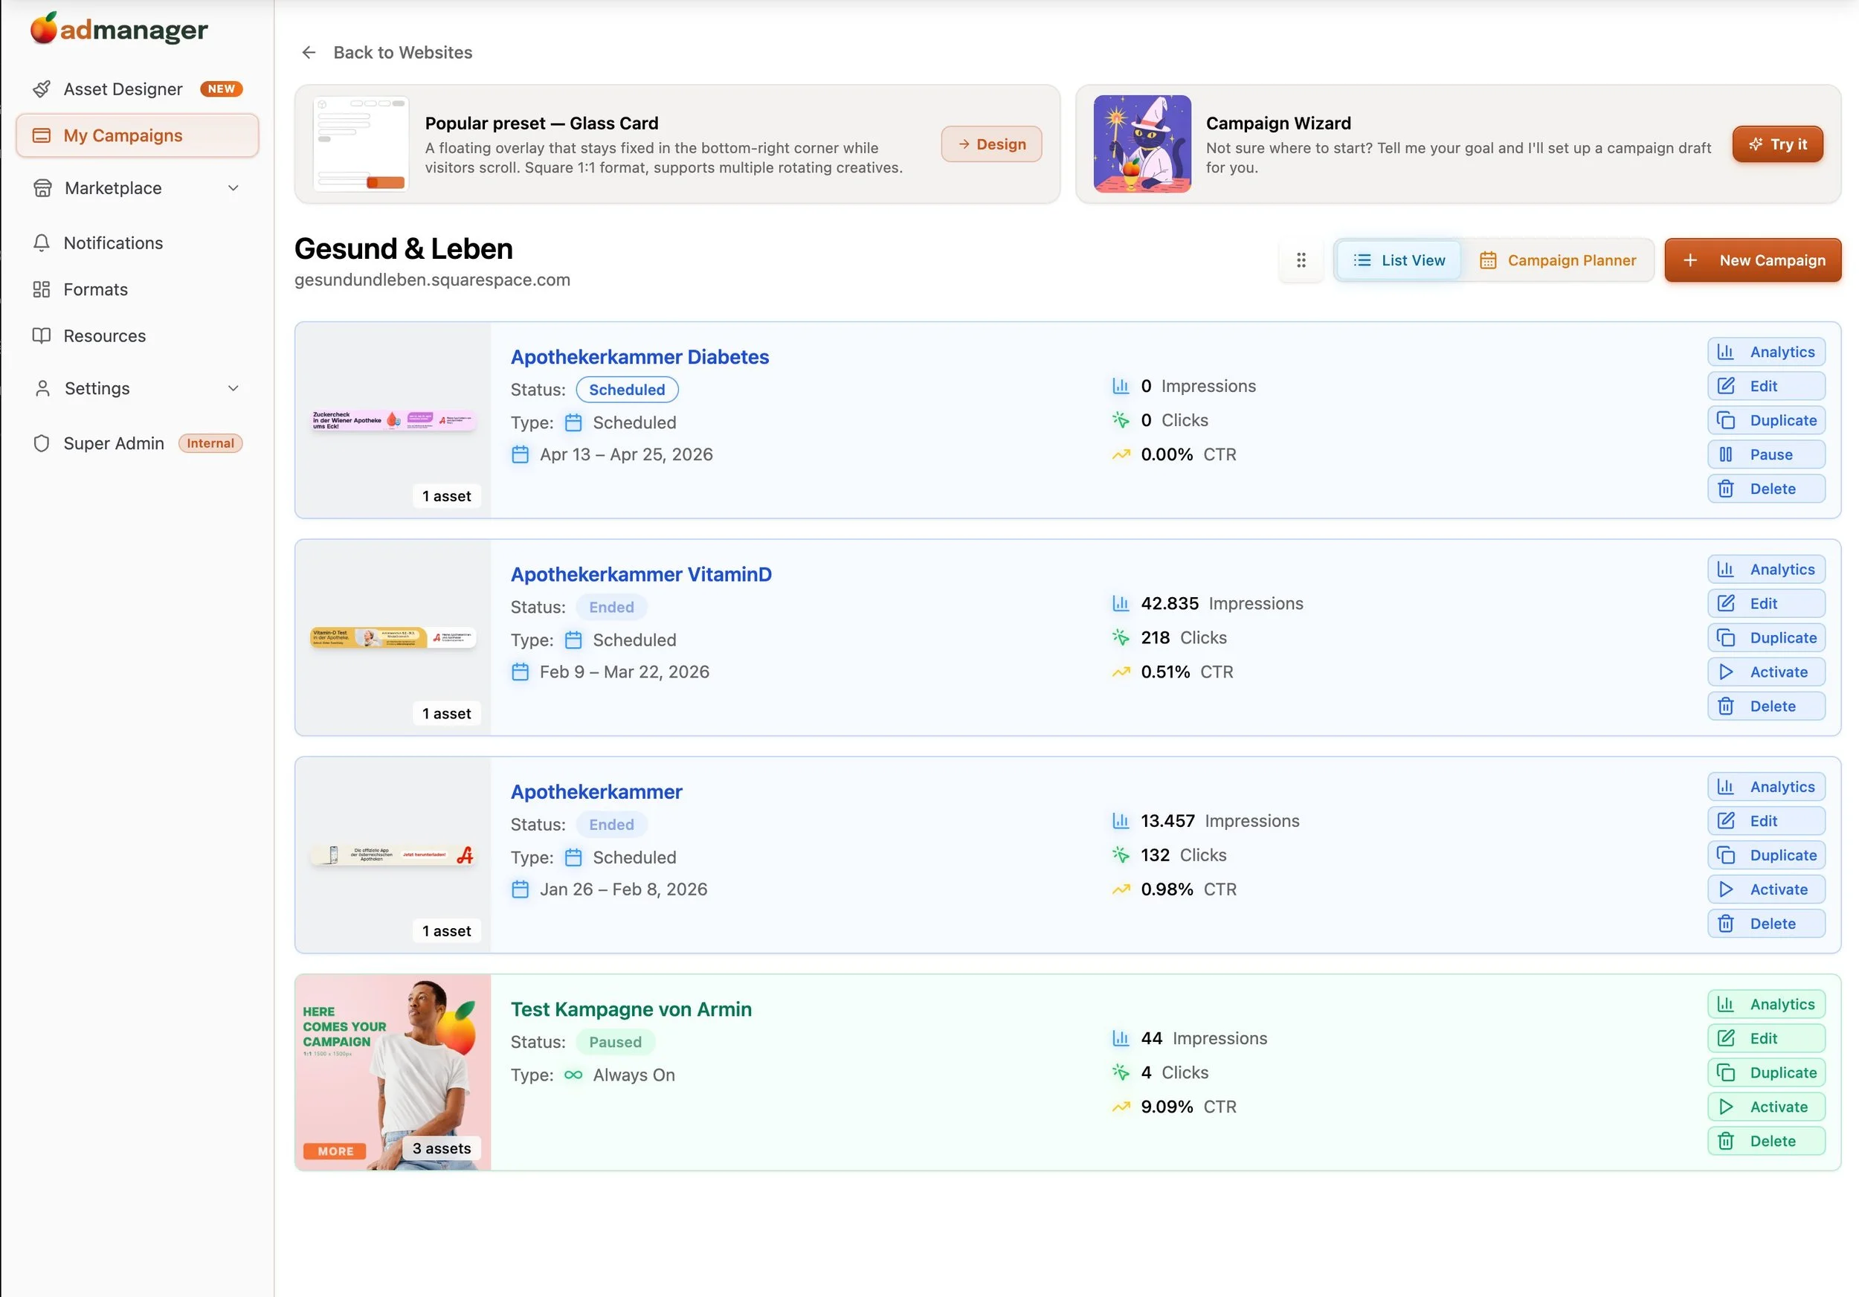Switch to Campaign Planner view
Image resolution: width=1859 pixels, height=1297 pixels.
tap(1557, 260)
